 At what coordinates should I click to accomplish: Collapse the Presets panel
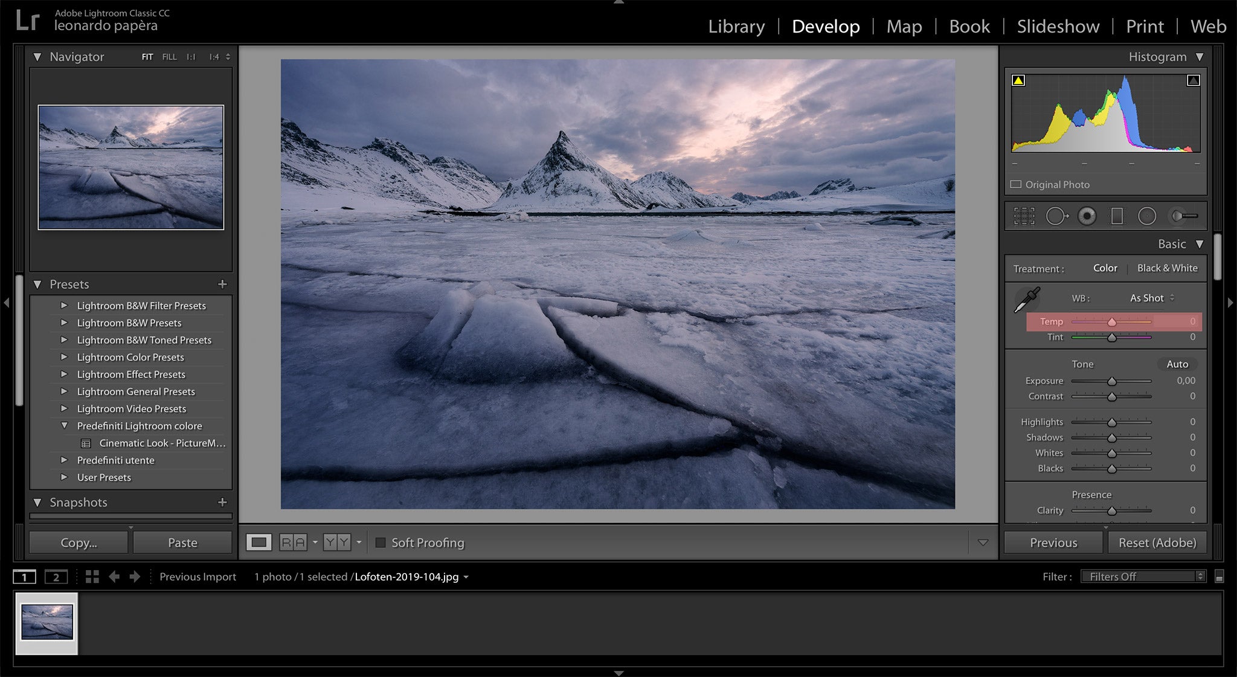(x=37, y=284)
